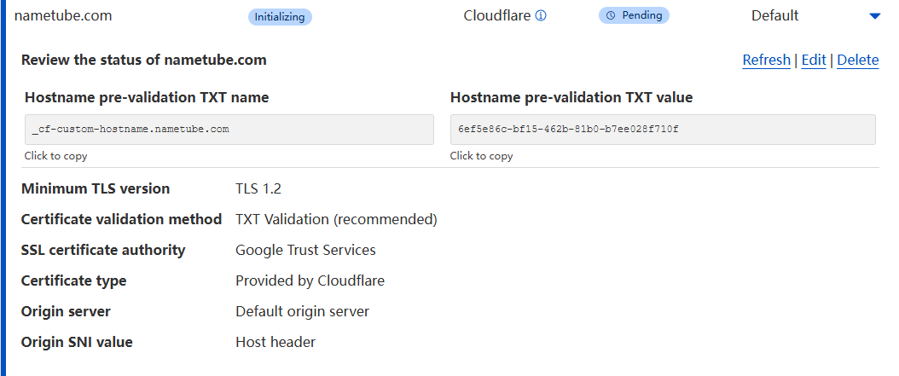The width and height of the screenshot is (899, 376).
Task: Collapse the nametube.com row with the blue arrow
Action: 873,16
